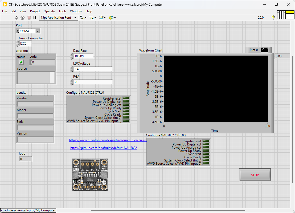The width and height of the screenshot is (295, 213).
Task: Open the Adafruit_NAU7802 GitHub link
Action: pyautogui.click(x=104, y=148)
